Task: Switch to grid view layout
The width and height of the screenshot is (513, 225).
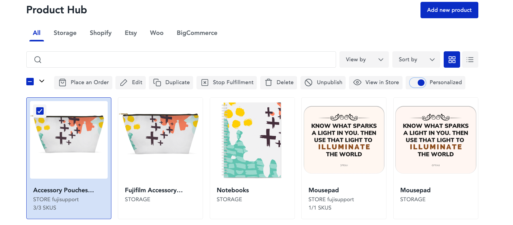Action: click(x=452, y=59)
